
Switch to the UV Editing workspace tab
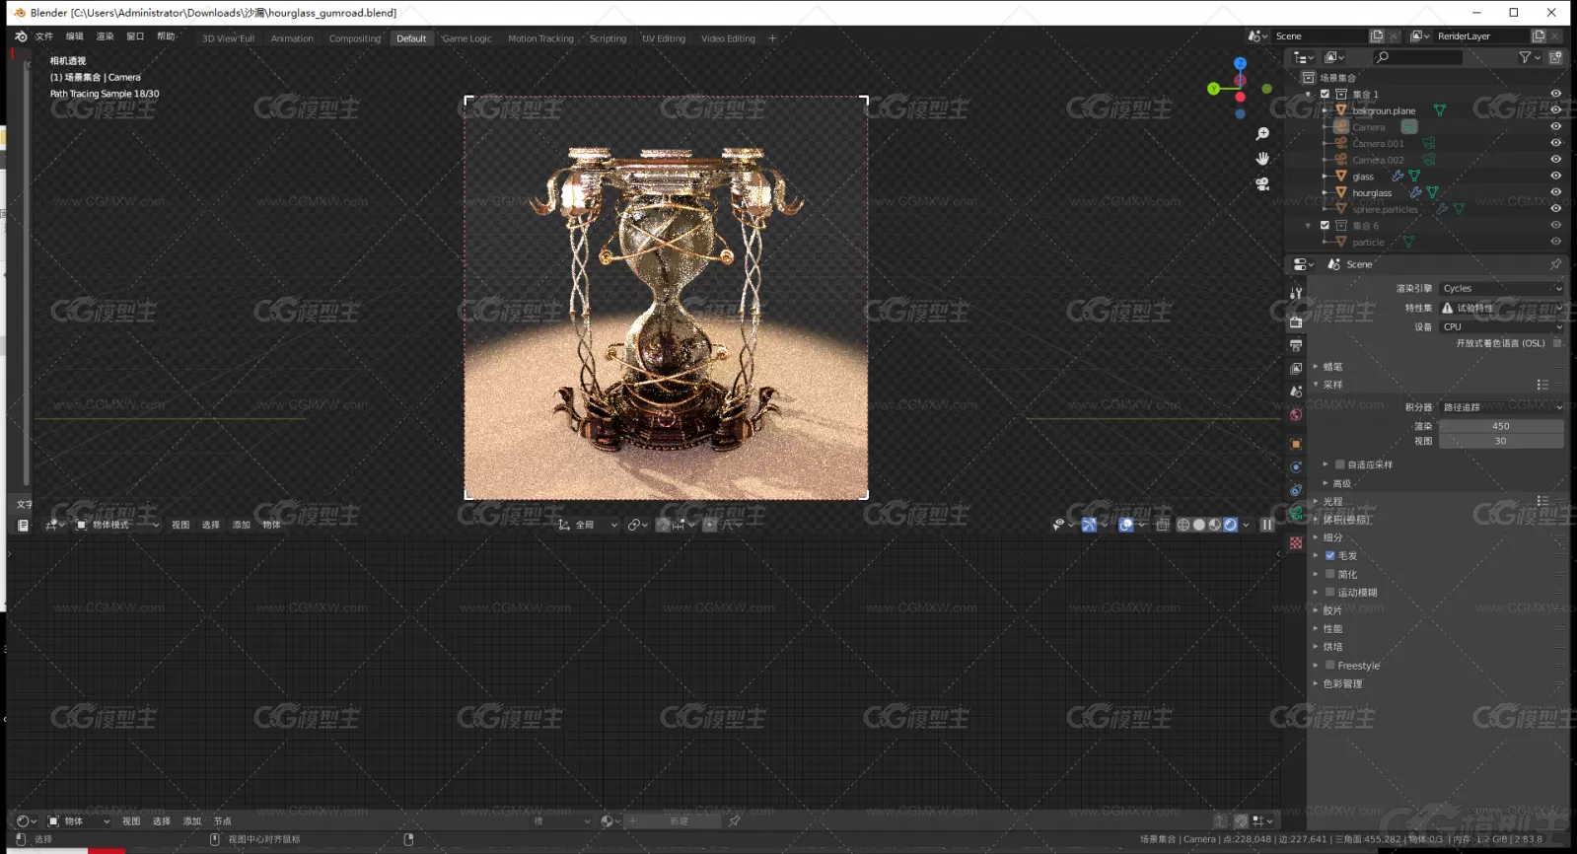[664, 38]
